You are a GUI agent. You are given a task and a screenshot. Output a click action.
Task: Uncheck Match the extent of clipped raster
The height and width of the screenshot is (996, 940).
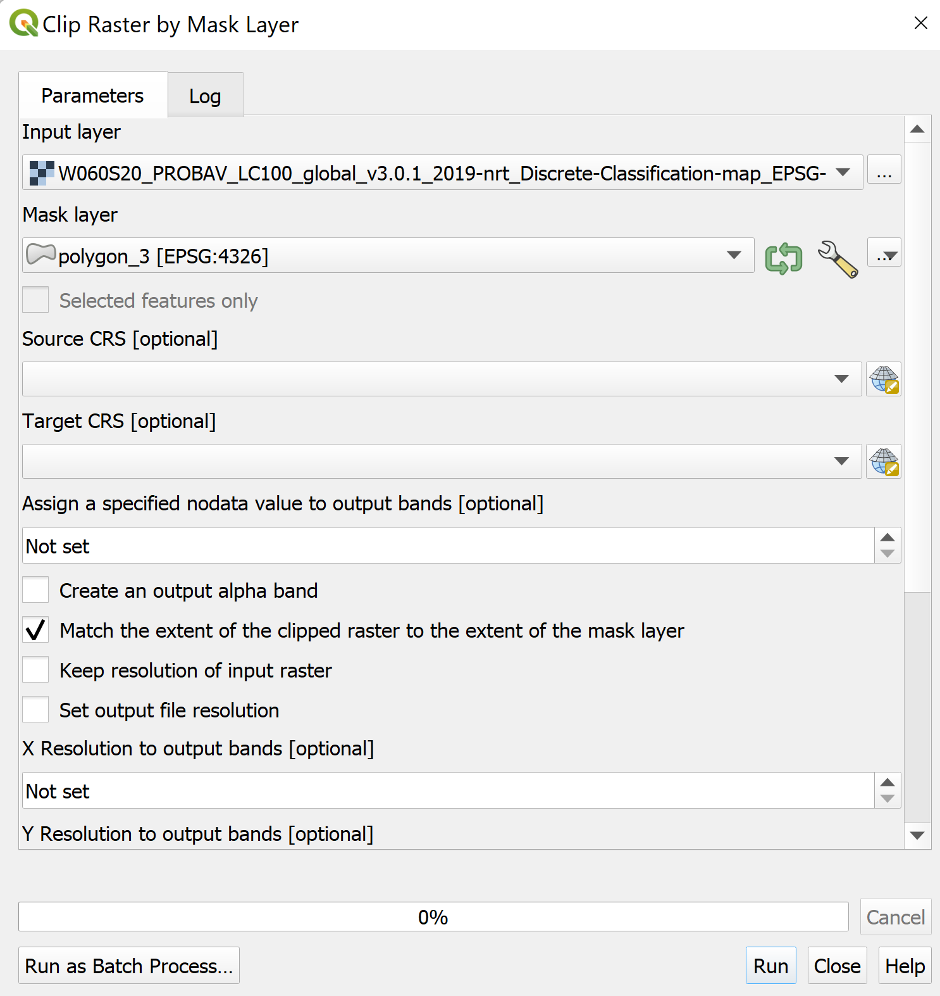35,630
